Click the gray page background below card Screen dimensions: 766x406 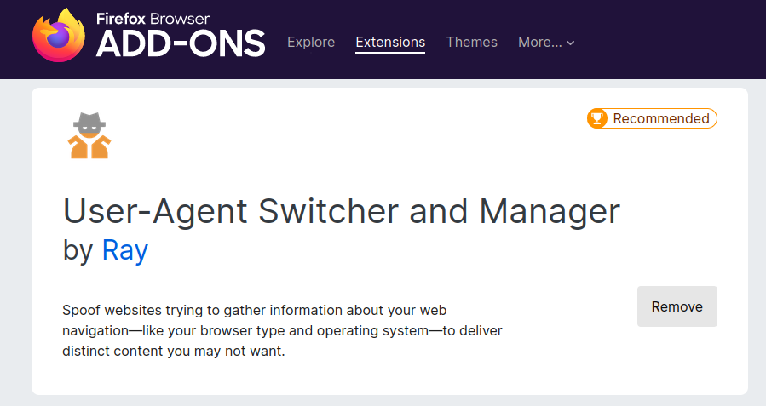pos(383,401)
